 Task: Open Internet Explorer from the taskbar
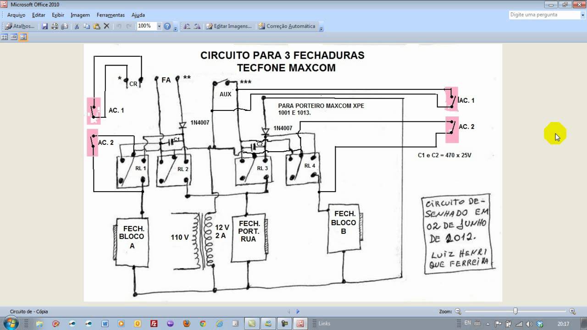tap(219, 324)
